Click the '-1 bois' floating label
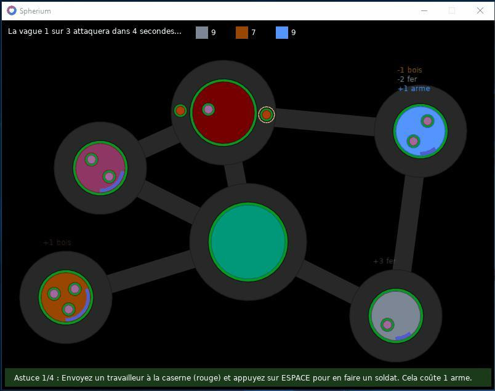This screenshot has height=391, width=495. click(410, 70)
